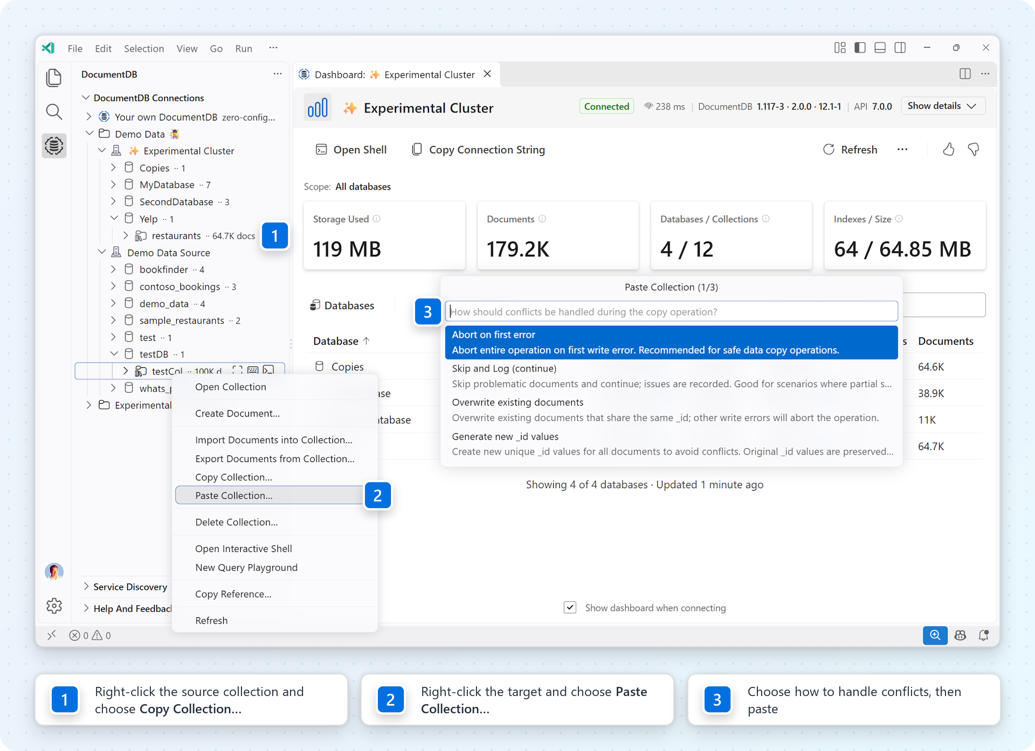Expand the Show details dropdown
The width and height of the screenshot is (1035, 751).
pos(942,106)
